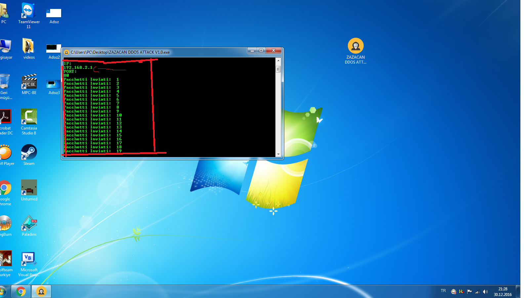This screenshot has width=529, height=298.
Task: Select the Paladins game shortcut
Action: [29, 226]
